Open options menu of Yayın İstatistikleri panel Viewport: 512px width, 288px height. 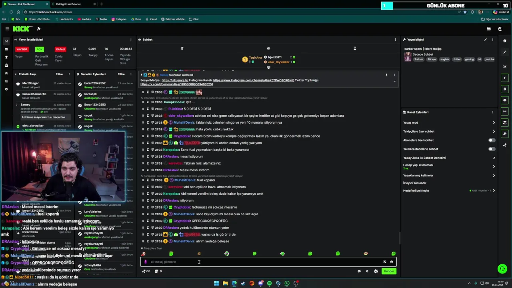point(131,40)
